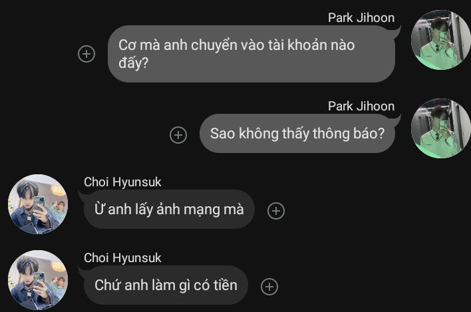Viewport: 471px width, 312px height.
Task: Select the 'Cơ mà anh chuyển vào tài khoản nào đấy?' bubble
Action: pyautogui.click(x=251, y=54)
